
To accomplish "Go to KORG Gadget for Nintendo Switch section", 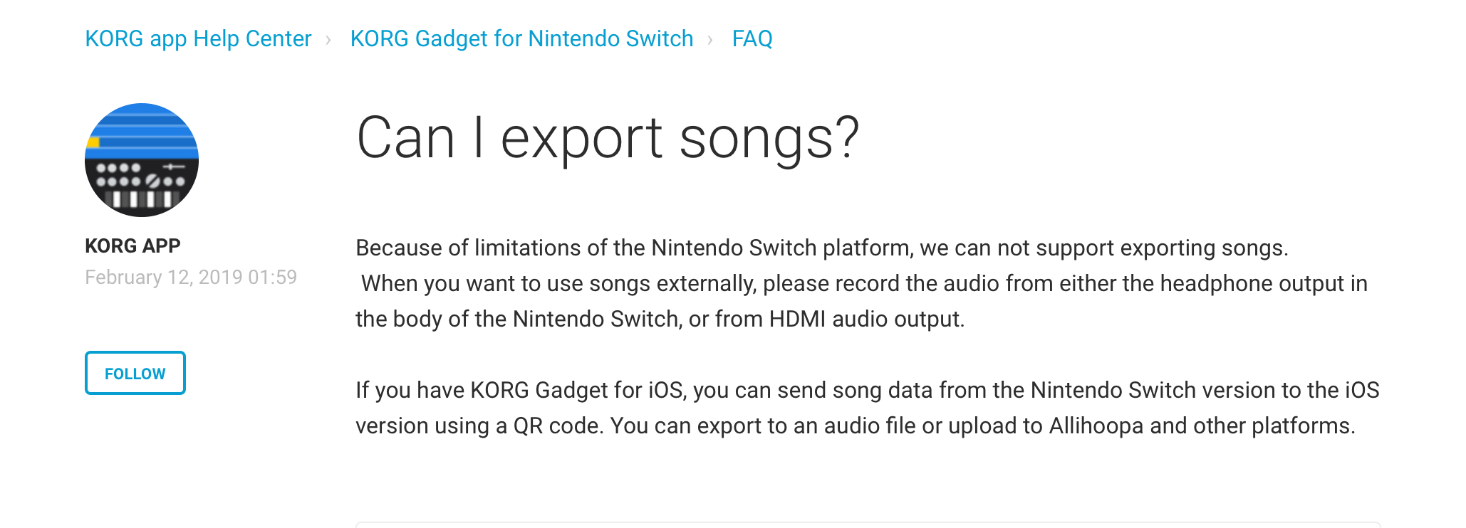I will pos(521,38).
